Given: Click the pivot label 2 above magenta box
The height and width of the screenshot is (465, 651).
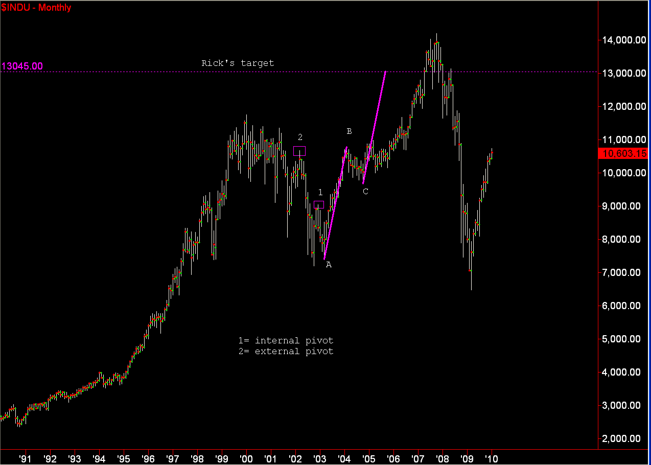Looking at the screenshot, I should click(x=300, y=137).
